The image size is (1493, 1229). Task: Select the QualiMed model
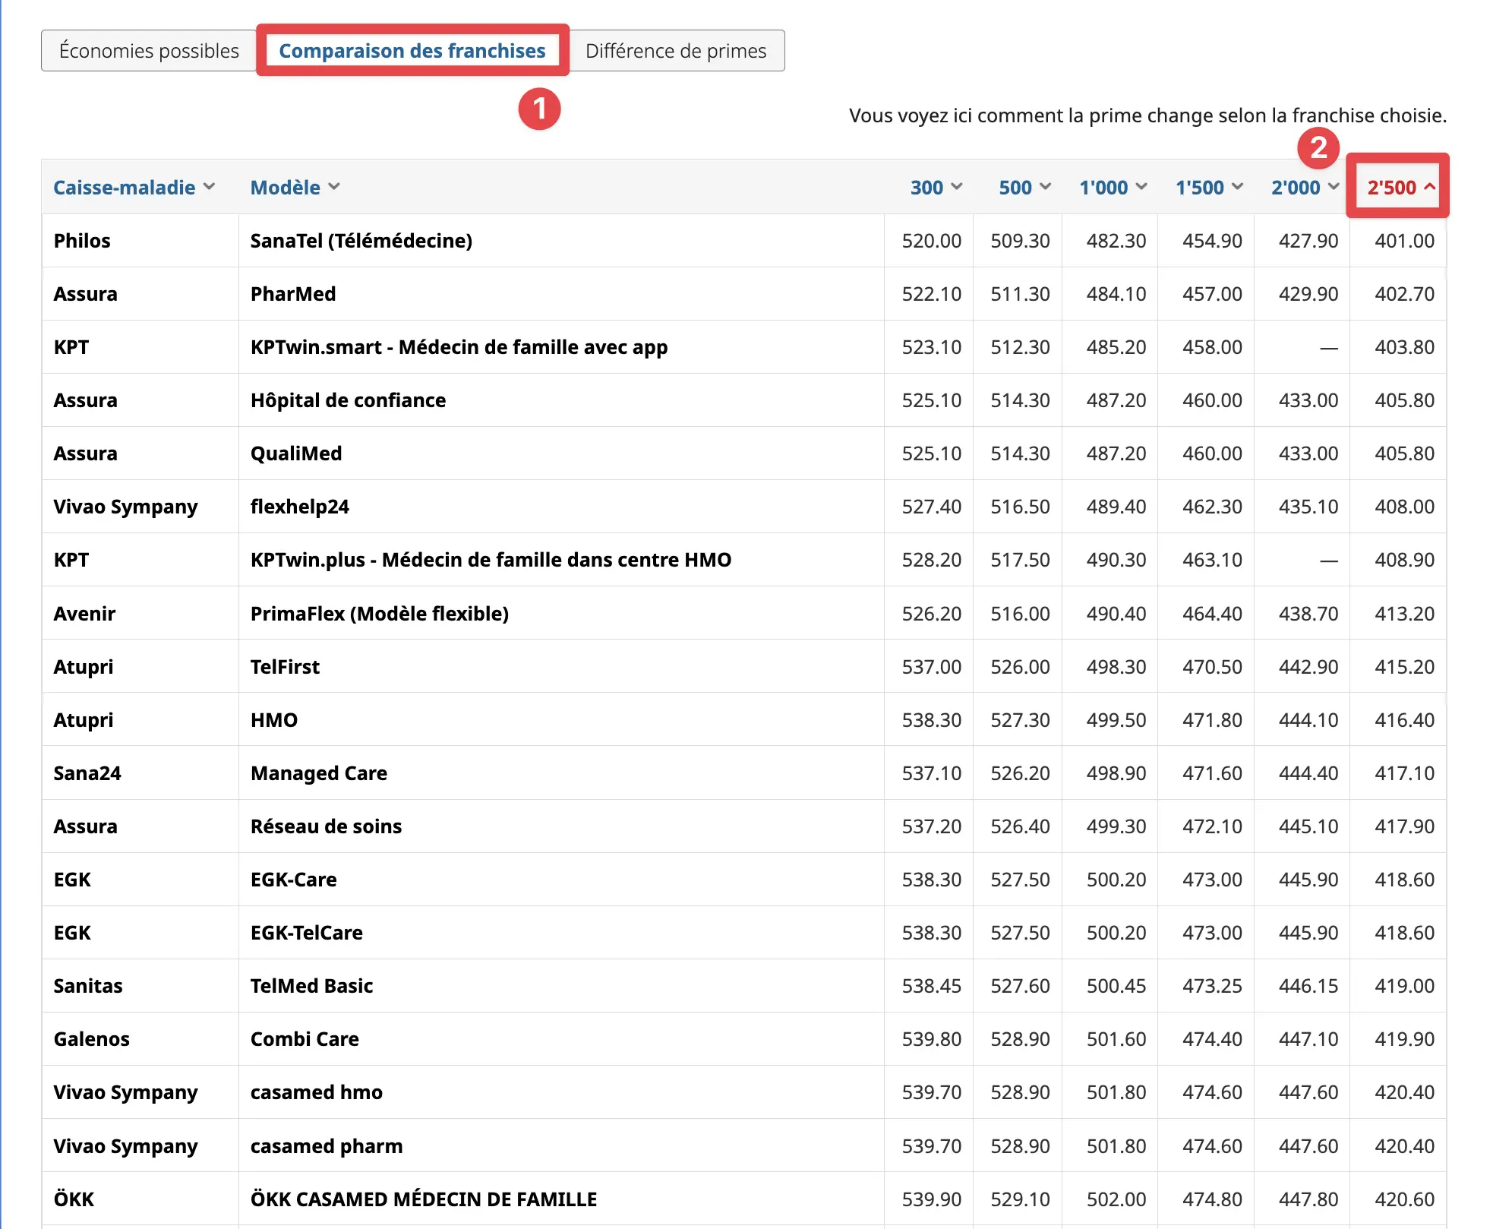[x=296, y=453]
